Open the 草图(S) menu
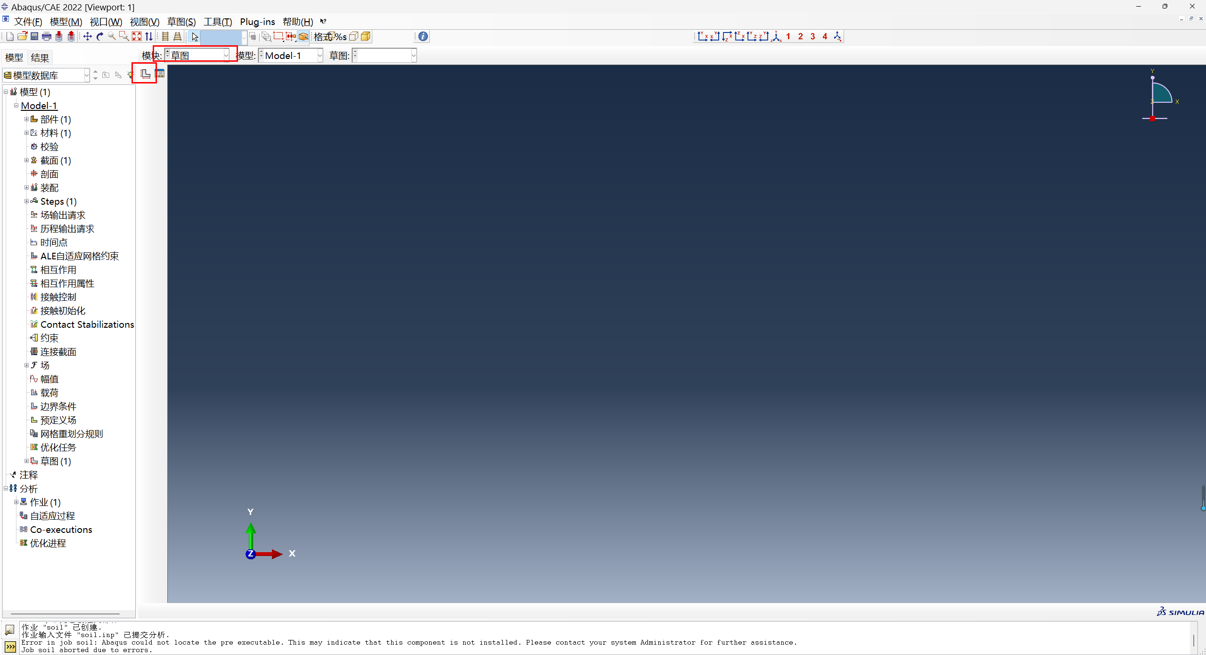The height and width of the screenshot is (655, 1206). click(181, 22)
